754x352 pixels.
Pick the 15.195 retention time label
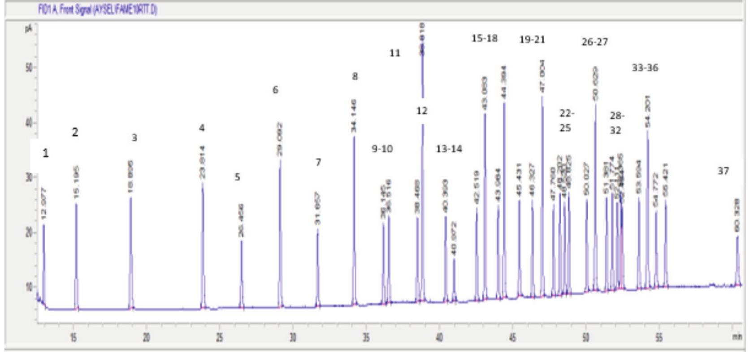click(x=76, y=183)
